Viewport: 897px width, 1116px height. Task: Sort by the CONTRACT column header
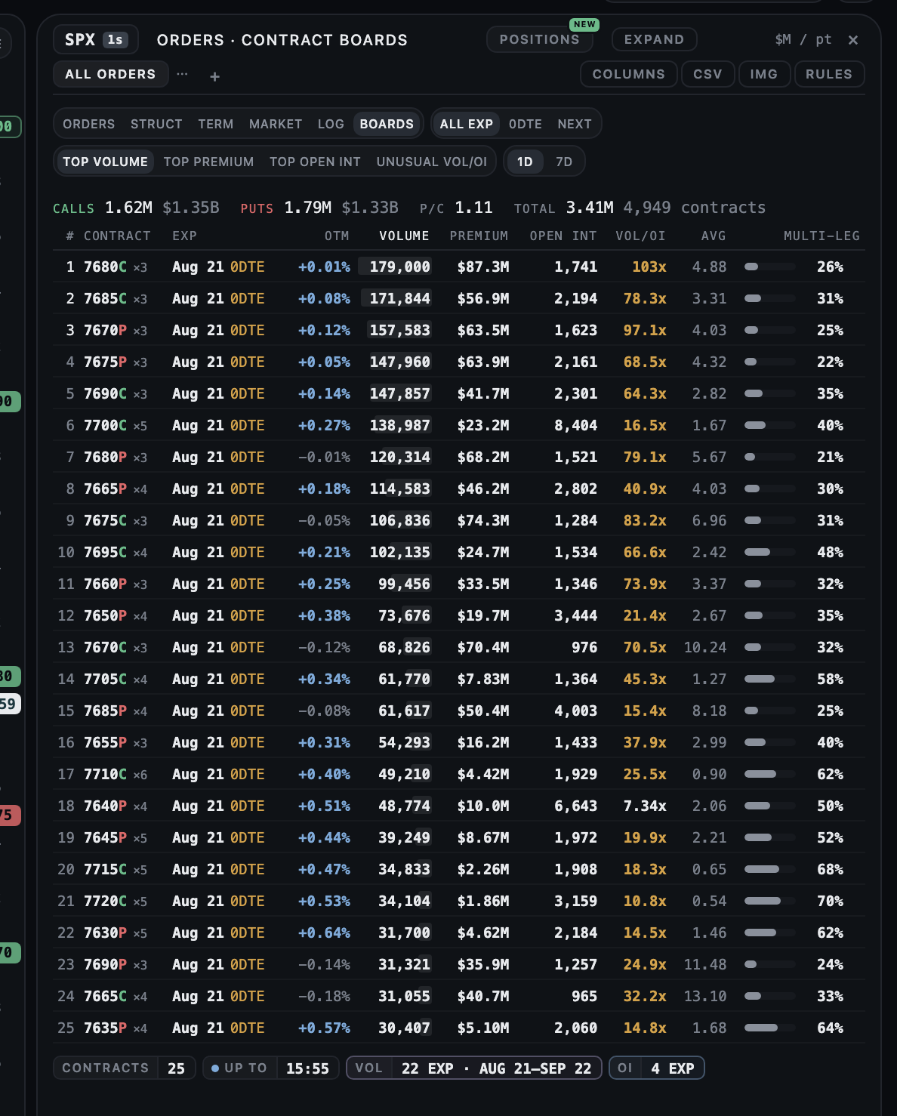point(117,236)
